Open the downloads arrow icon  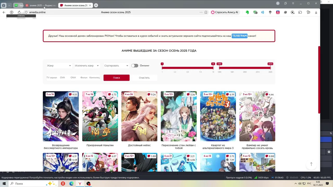point(316,12)
